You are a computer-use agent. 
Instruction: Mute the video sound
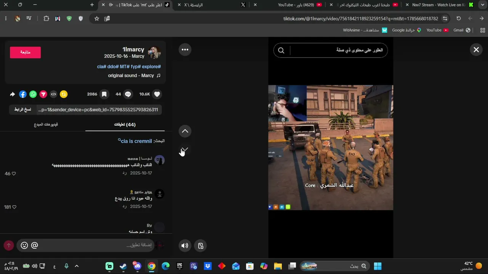point(185,246)
